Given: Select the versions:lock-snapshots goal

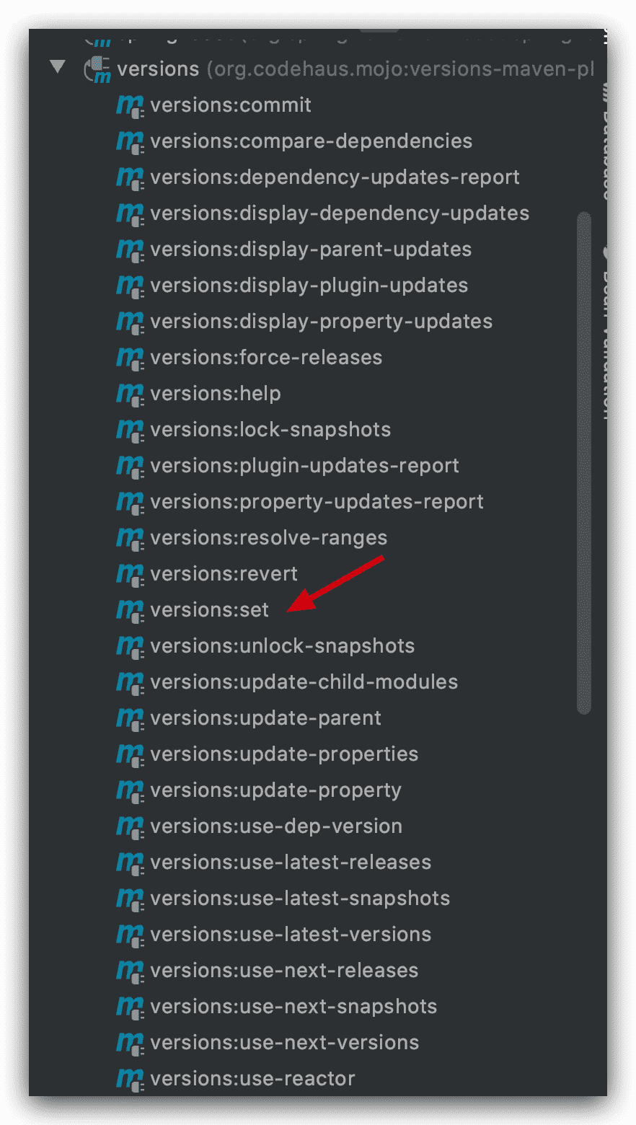Looking at the screenshot, I should point(270,430).
